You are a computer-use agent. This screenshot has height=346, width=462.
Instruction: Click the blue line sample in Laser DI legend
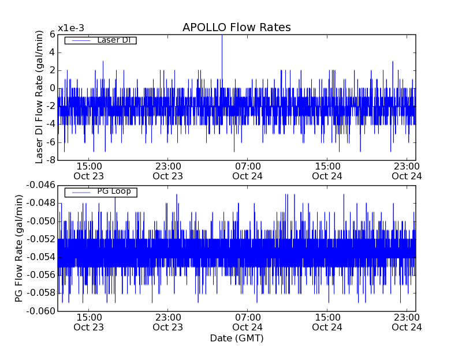pos(80,40)
